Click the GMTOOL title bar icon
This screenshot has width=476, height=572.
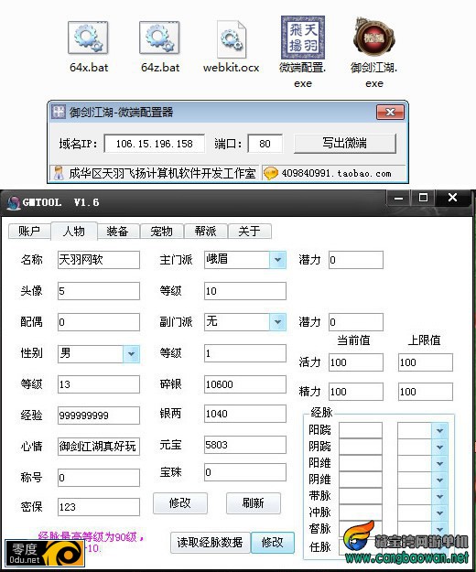14,202
